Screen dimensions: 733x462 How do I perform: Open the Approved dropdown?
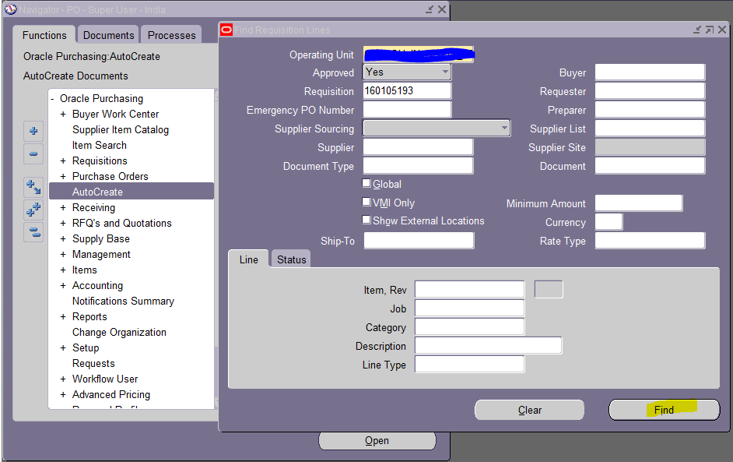click(x=447, y=72)
